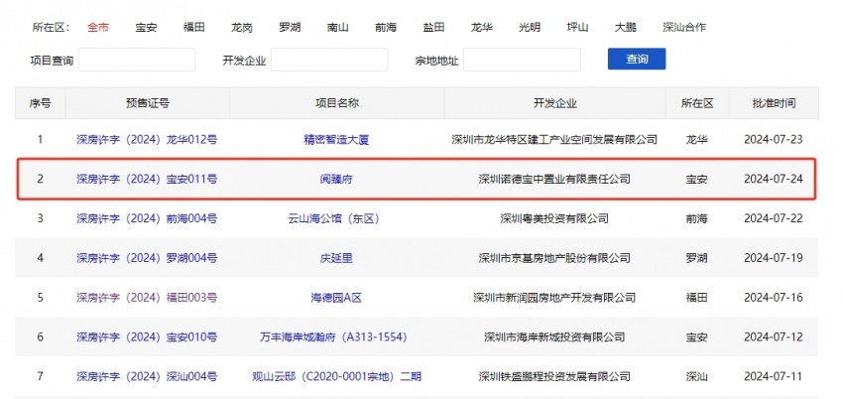Select developer 深圳诺德宝中置业有限责任公司
Image resolution: width=843 pixels, height=399 pixels.
pos(554,179)
